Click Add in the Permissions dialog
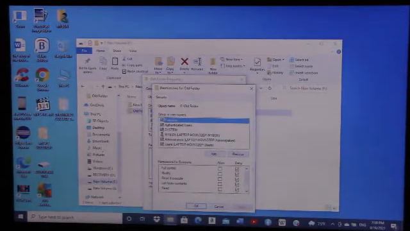410x231 pixels. 214,154
